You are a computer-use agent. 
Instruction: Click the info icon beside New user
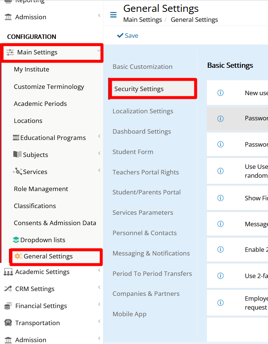point(220,93)
